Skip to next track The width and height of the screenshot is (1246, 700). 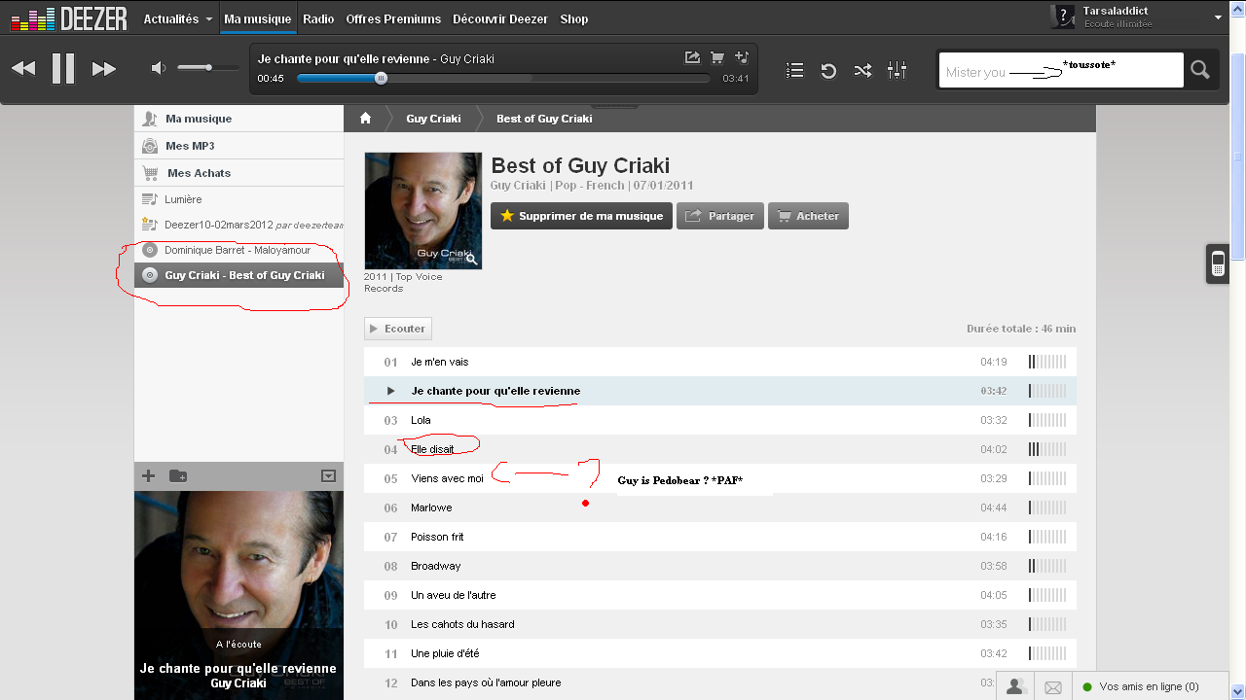(104, 68)
